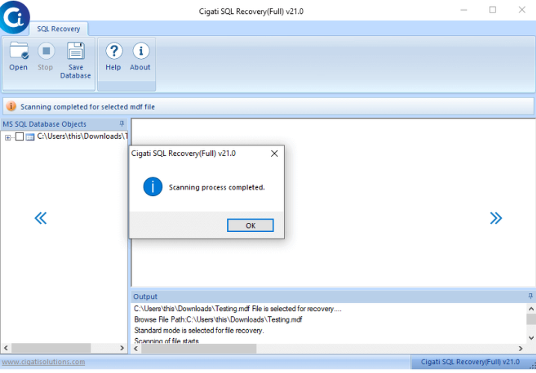This screenshot has width=536, height=373.
Task: Click the Cigati logo icon
Action: [x=14, y=17]
